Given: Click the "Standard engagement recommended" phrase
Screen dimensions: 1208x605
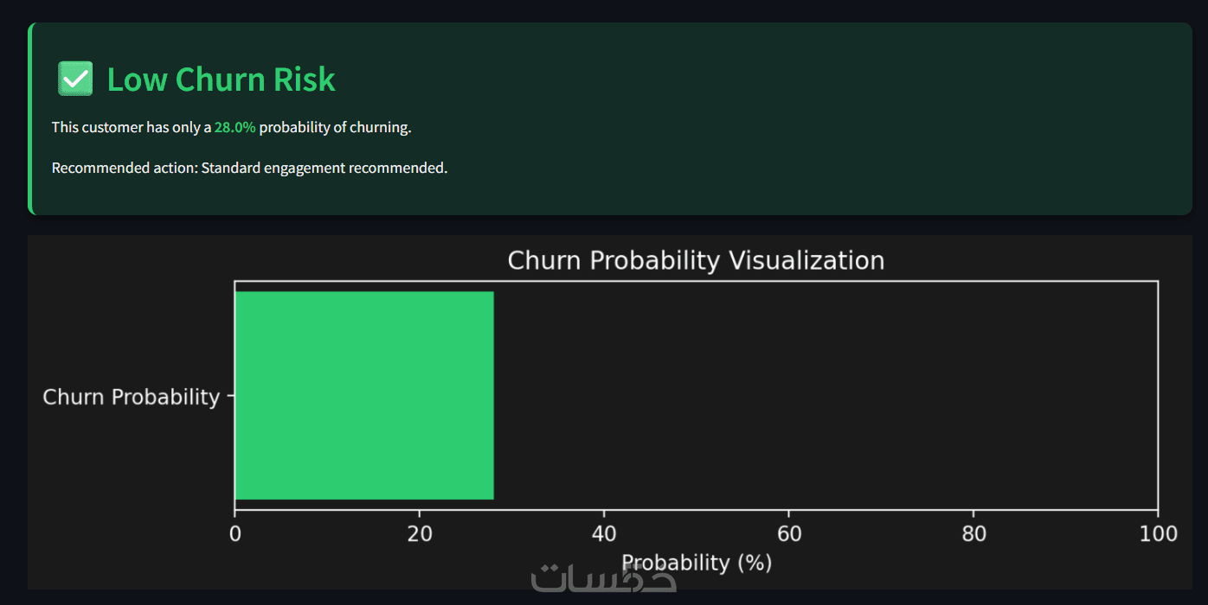Looking at the screenshot, I should (323, 168).
